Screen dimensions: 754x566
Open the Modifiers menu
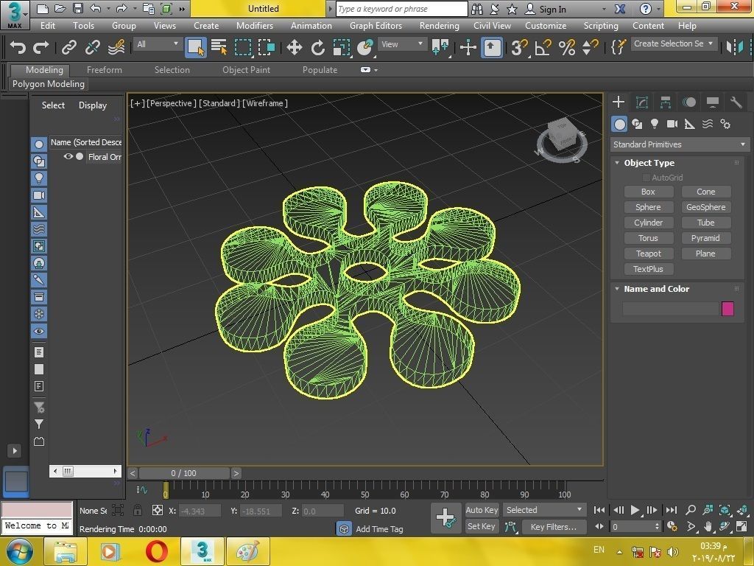coord(254,26)
